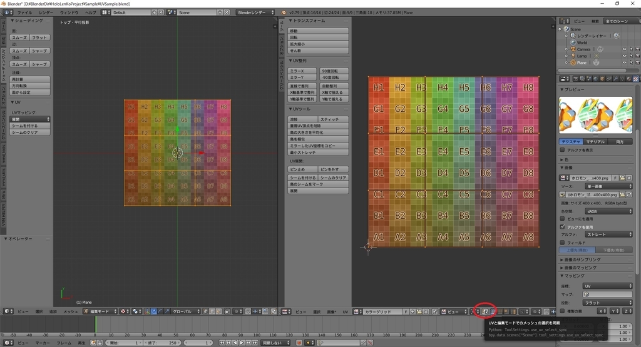This screenshot has width=641, height=347.
Task: Open the ストレート alpha mode dropdown
Action: 608,234
